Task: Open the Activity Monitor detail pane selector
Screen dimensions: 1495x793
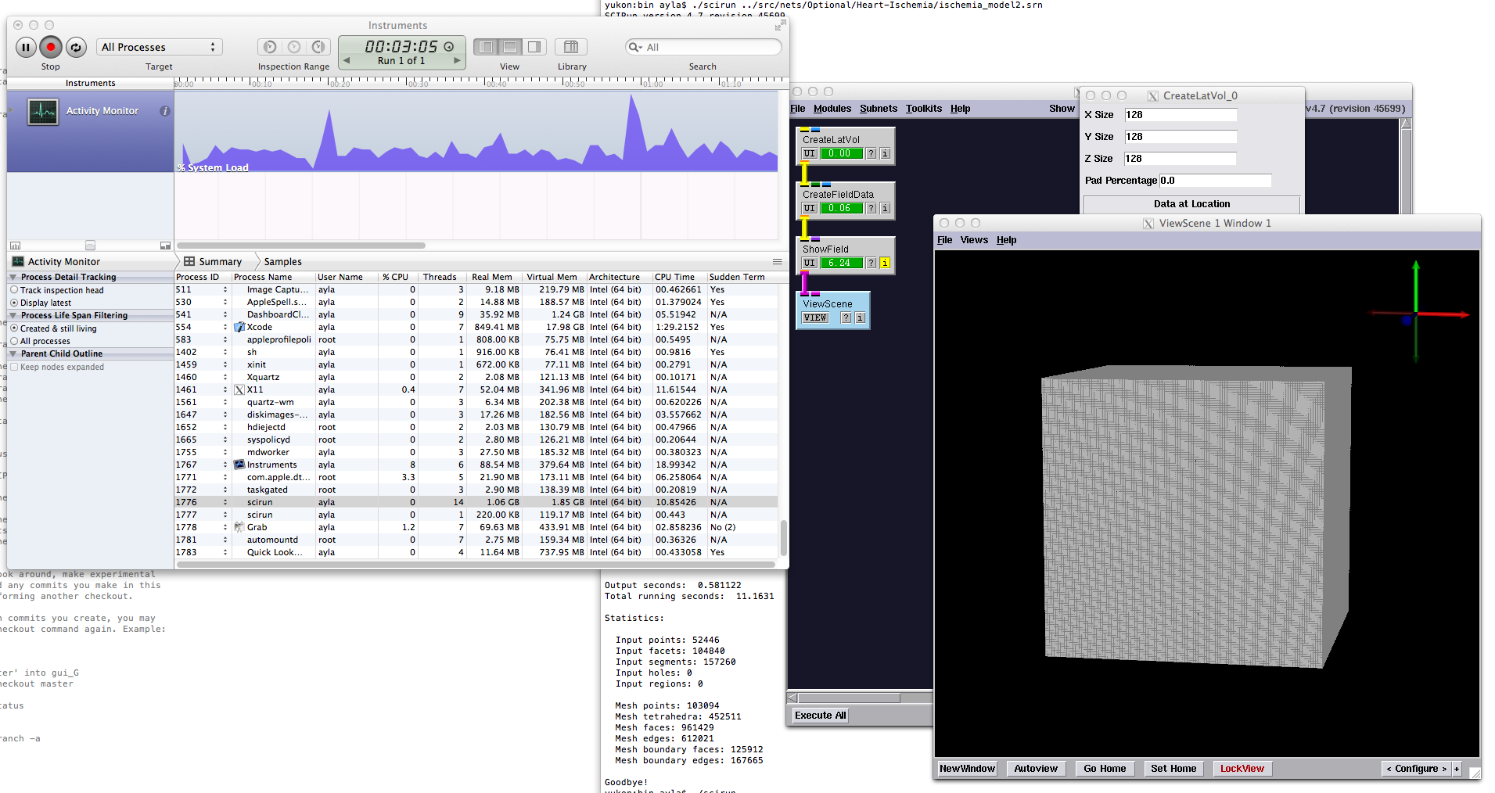Action: 56,262
